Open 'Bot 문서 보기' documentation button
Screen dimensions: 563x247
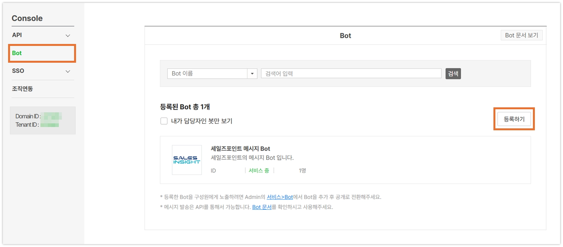click(x=522, y=35)
